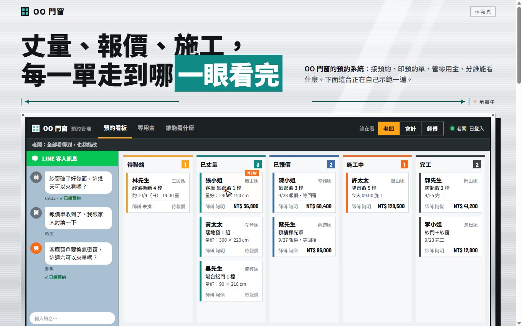Open 李小姐 completed card
522x326 pixels.
click(x=450, y=237)
